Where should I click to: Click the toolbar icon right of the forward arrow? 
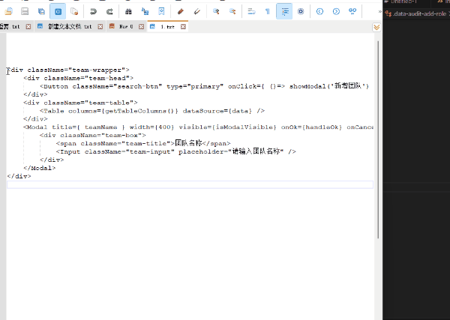pos(352,11)
